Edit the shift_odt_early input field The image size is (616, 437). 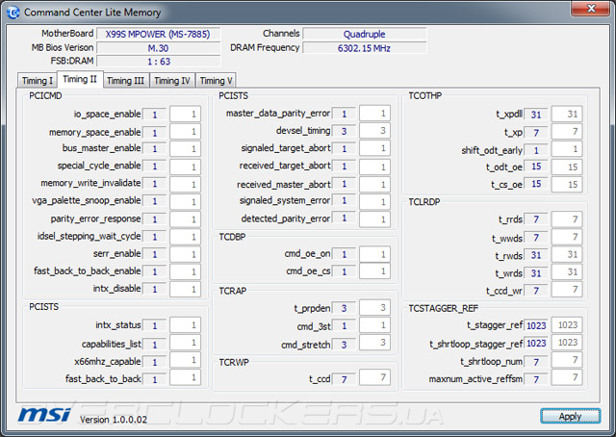point(567,149)
